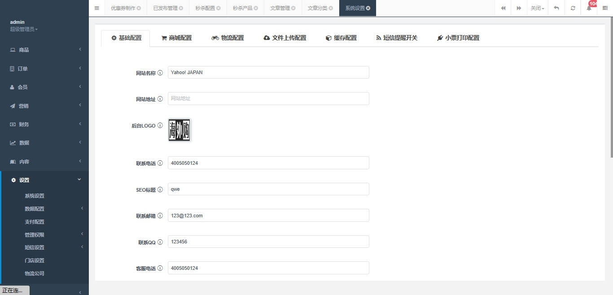Click the refresh icon in top bar
The height and width of the screenshot is (295, 613).
[x=573, y=8]
